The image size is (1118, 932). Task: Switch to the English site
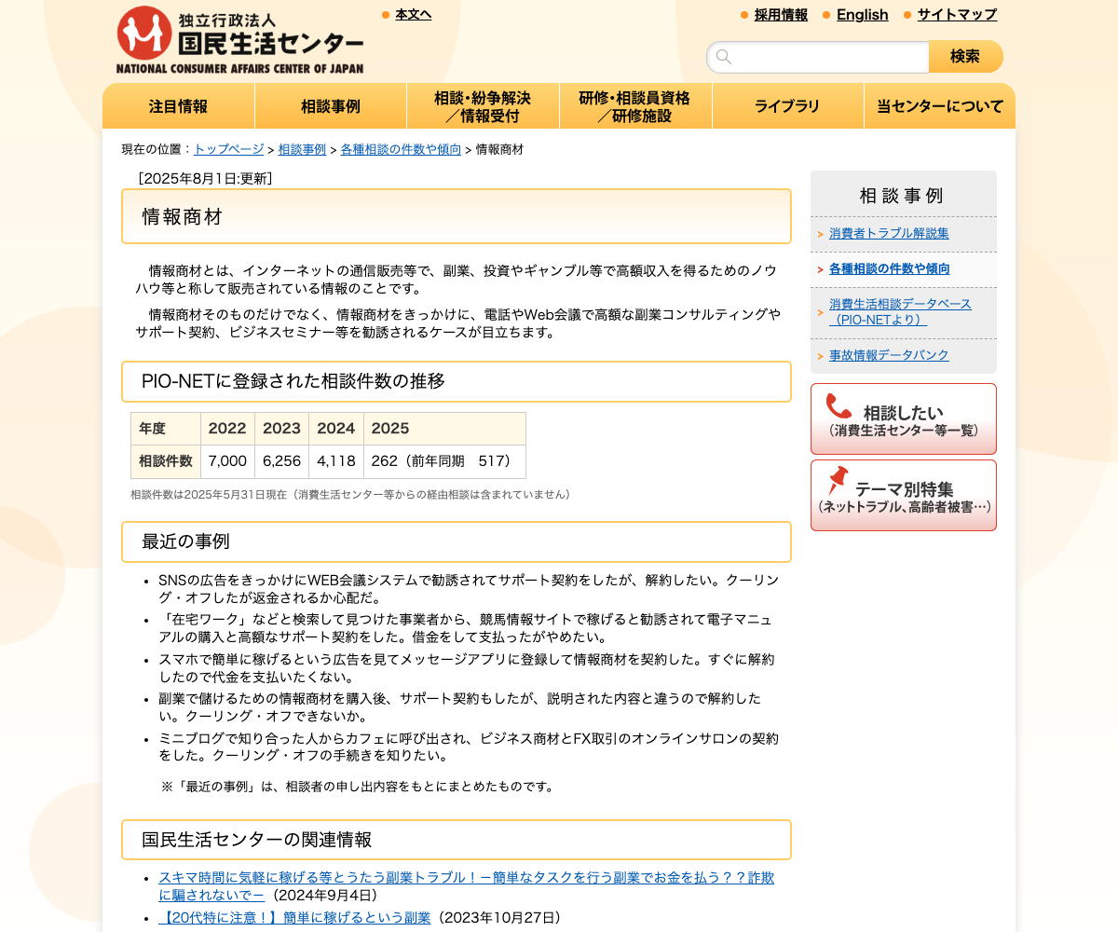(862, 15)
